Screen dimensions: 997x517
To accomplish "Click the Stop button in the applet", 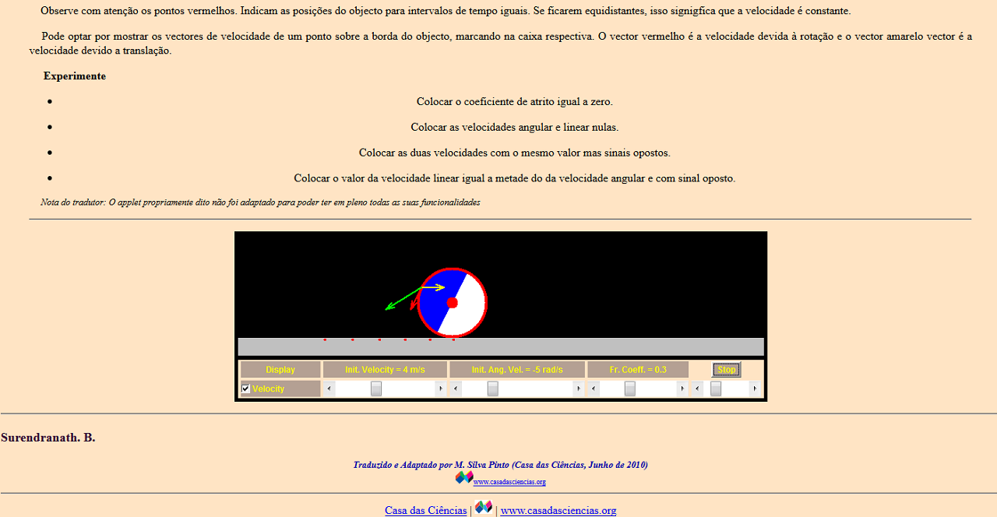I will (727, 369).
